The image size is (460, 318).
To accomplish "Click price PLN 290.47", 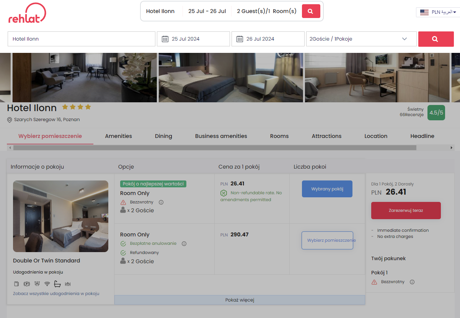I will pyautogui.click(x=235, y=234).
